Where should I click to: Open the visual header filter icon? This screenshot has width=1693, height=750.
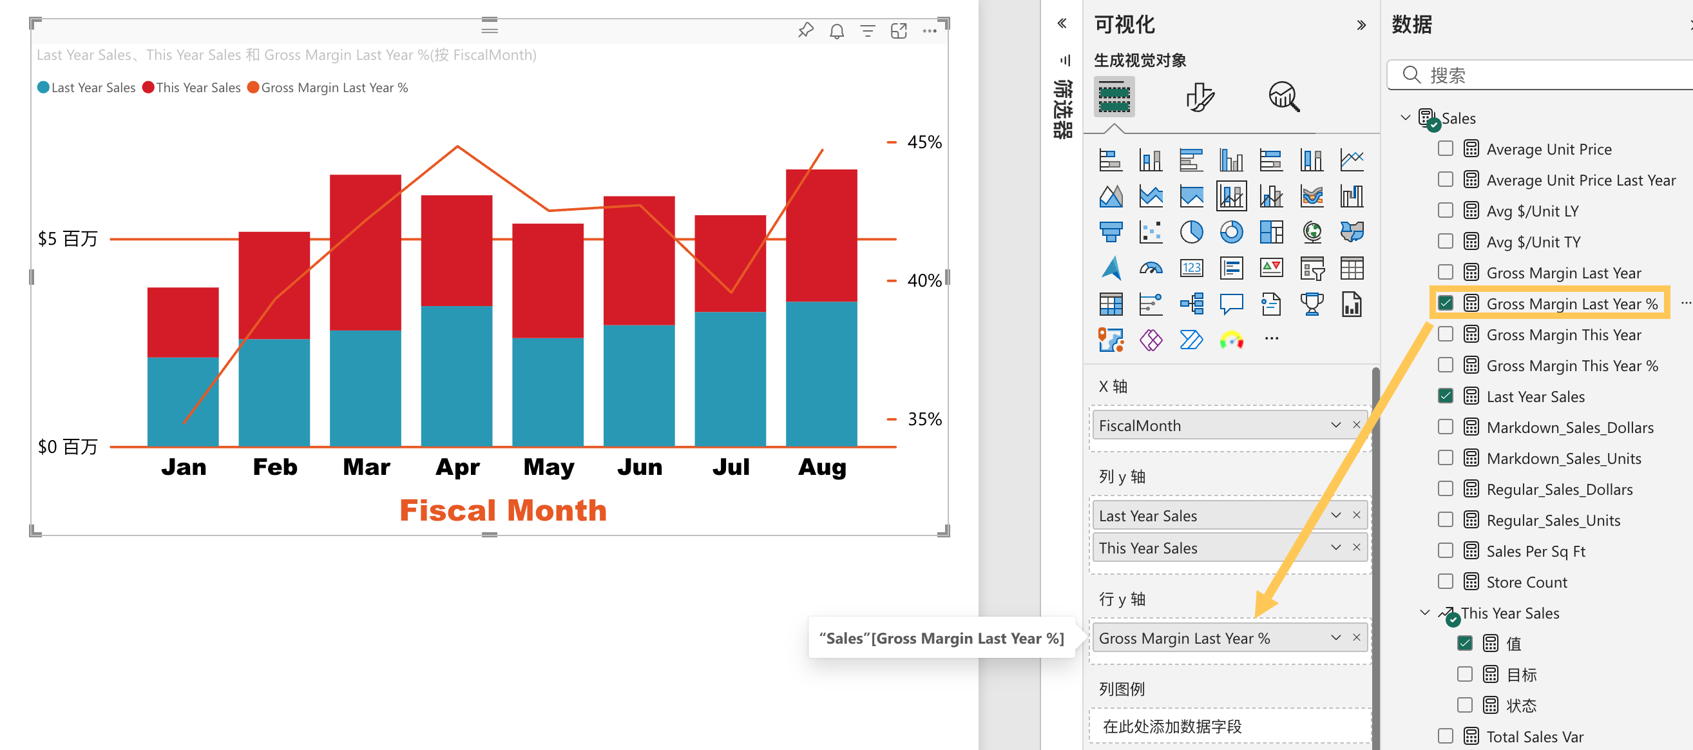(868, 31)
